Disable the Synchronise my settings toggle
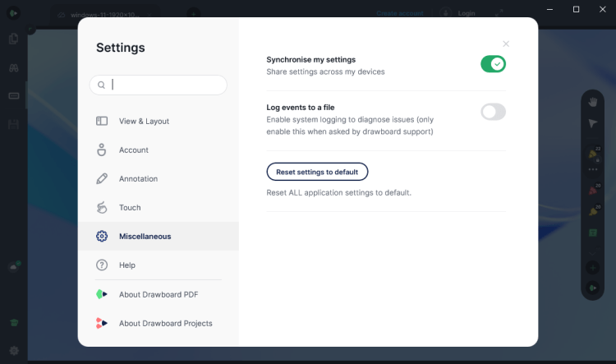This screenshot has height=364, width=616. click(x=493, y=64)
